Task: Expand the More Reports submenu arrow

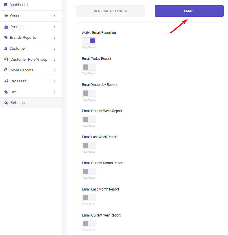Action: point(55,71)
